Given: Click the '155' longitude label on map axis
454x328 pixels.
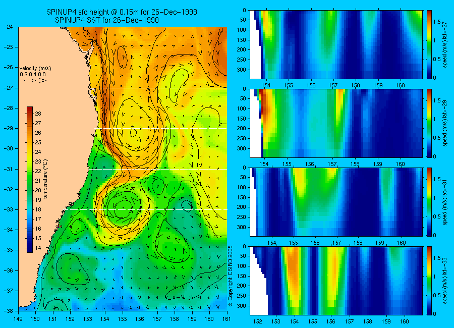Looking at the screenshot, I should click(x=123, y=319).
